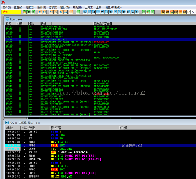This screenshot has width=196, height=179.
Task: Click the Execute till return icon
Action: pyautogui.click(x=71, y=12)
